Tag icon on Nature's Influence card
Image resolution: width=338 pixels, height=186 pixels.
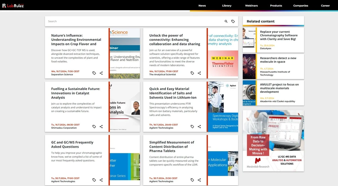tap(94, 73)
